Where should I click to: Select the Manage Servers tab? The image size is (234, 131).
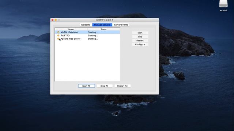coord(102,25)
